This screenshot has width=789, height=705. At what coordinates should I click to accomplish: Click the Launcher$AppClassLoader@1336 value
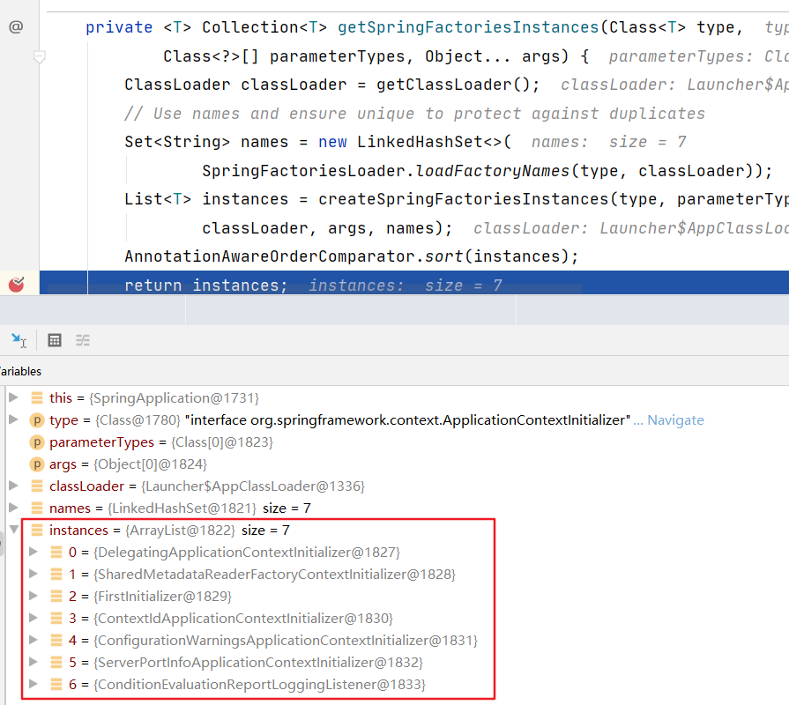[253, 486]
